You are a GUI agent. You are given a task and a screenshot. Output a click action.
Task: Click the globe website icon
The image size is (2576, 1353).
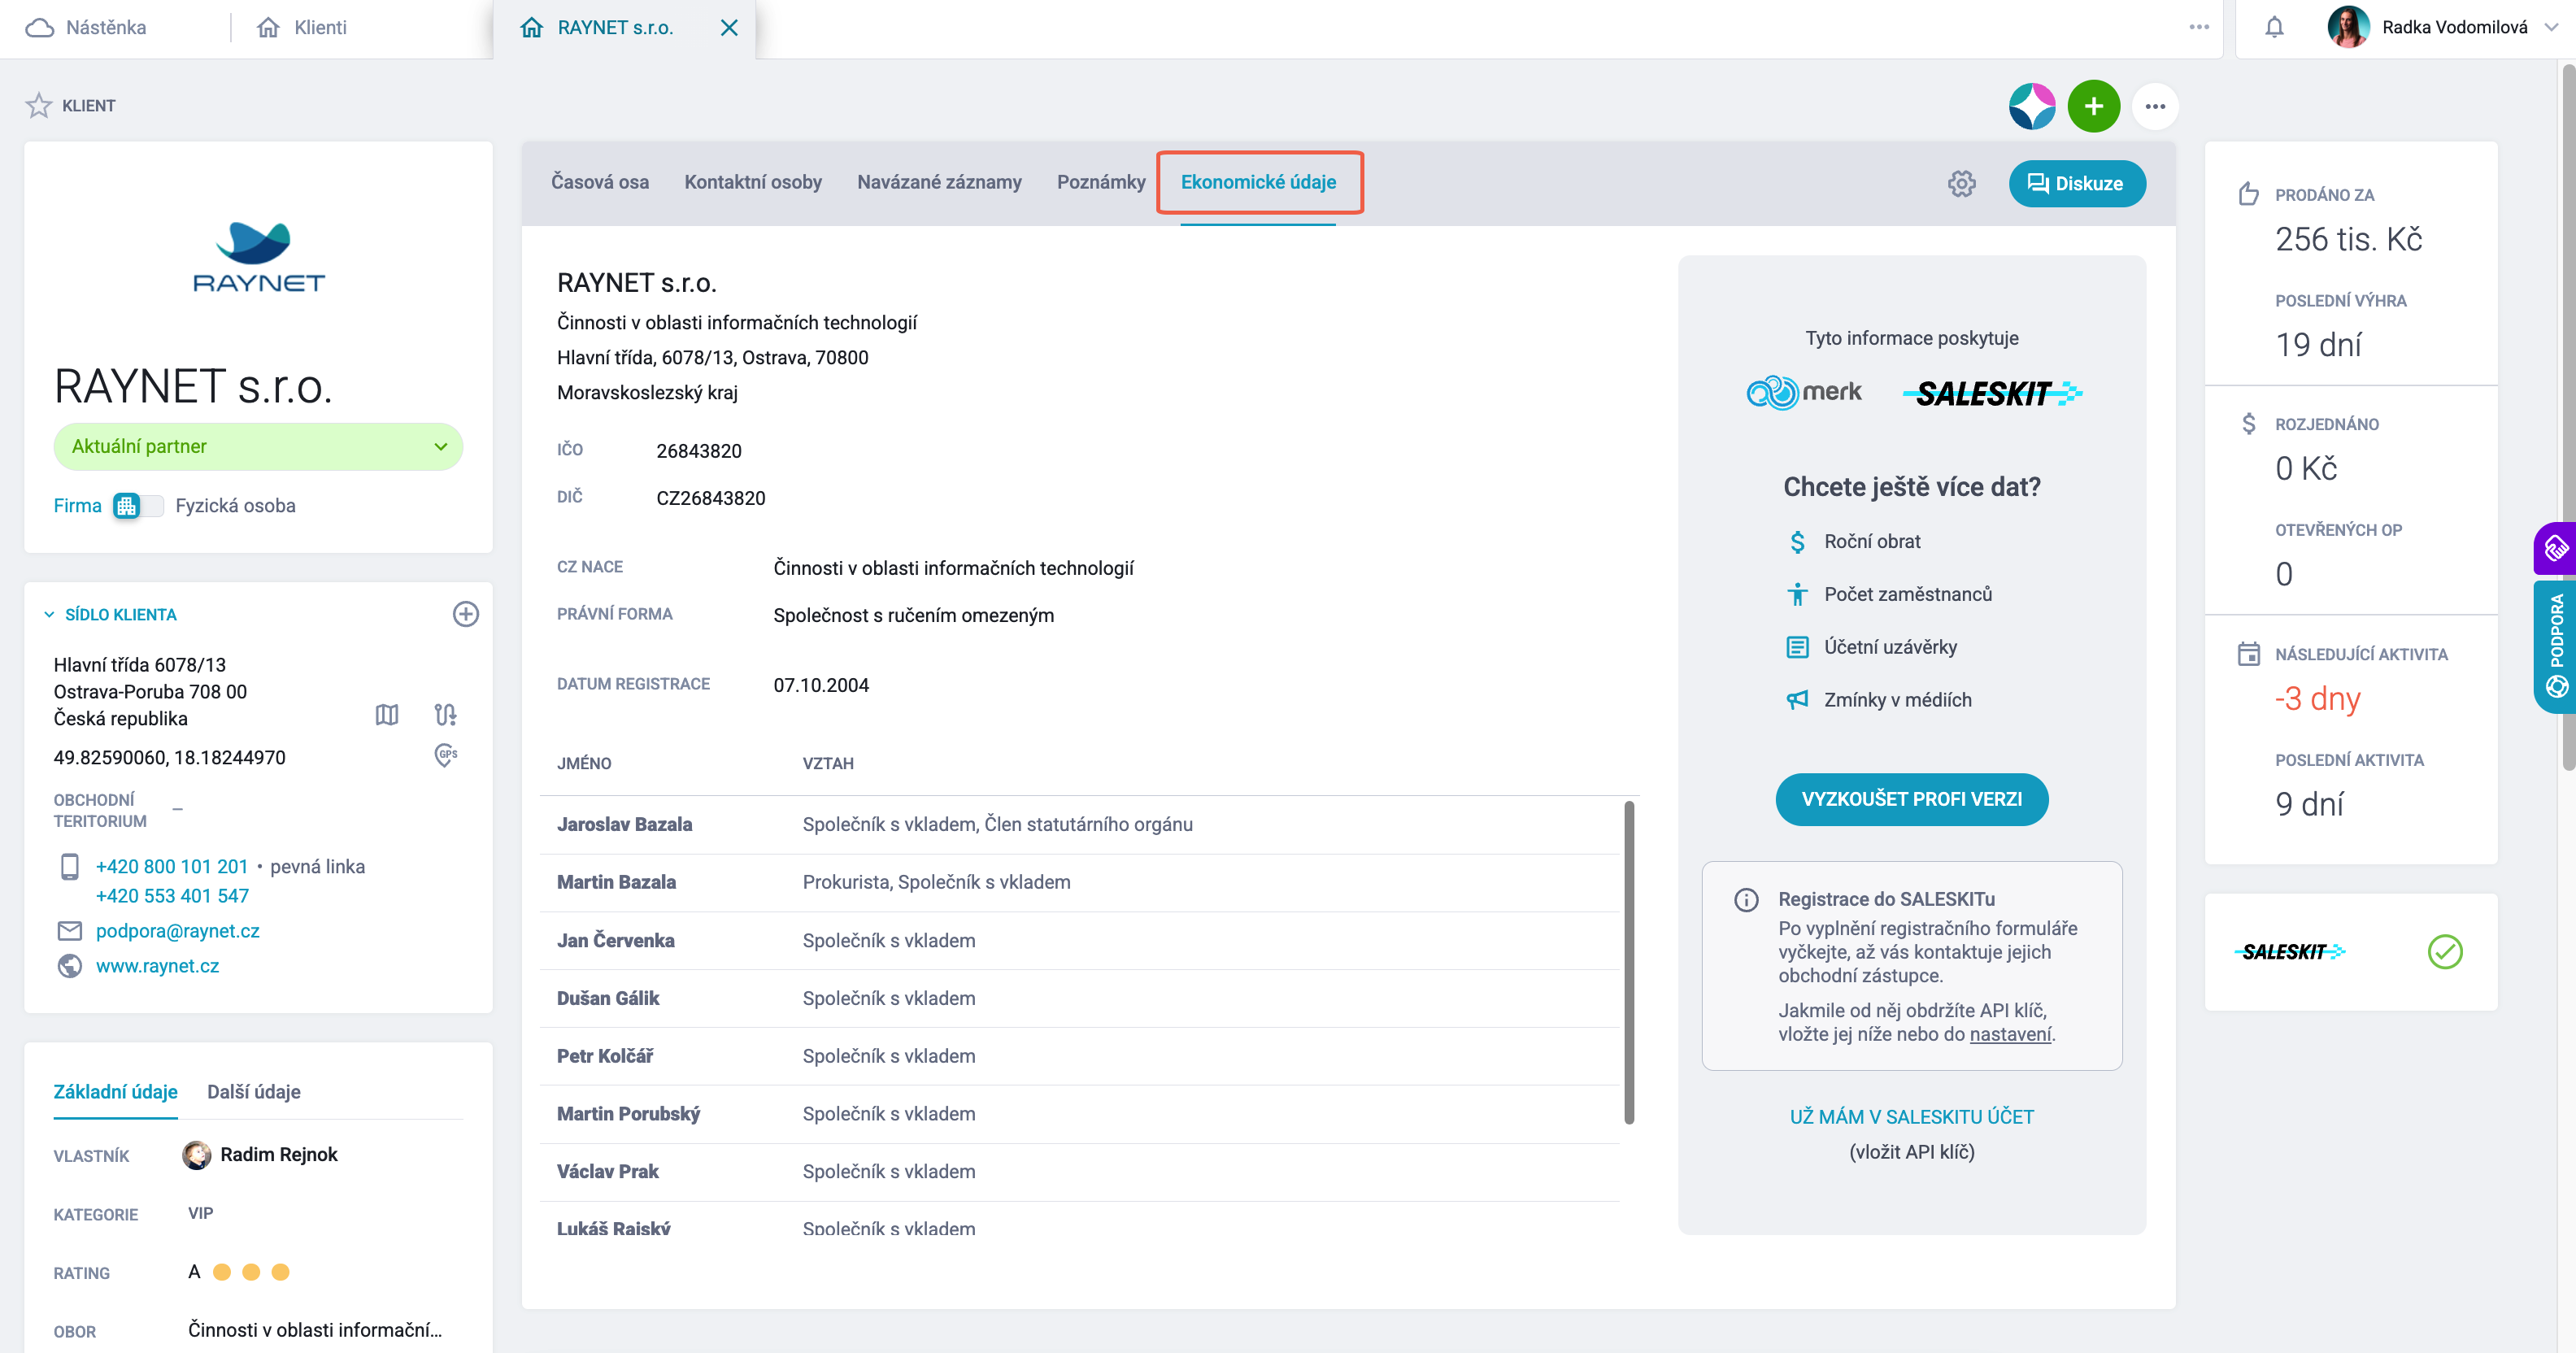click(x=70, y=966)
